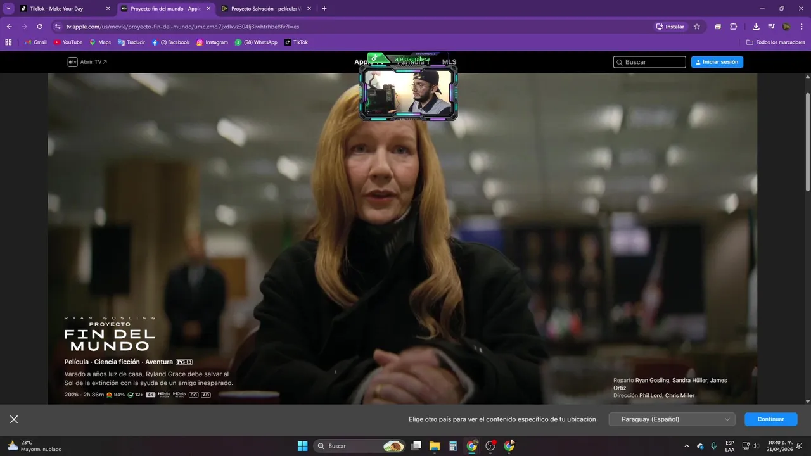Click the Iniciar sesión button

coord(717,62)
